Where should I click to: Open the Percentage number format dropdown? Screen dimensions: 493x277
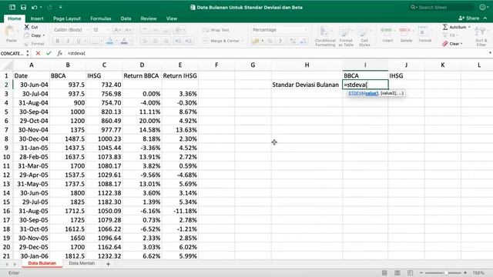(305, 30)
